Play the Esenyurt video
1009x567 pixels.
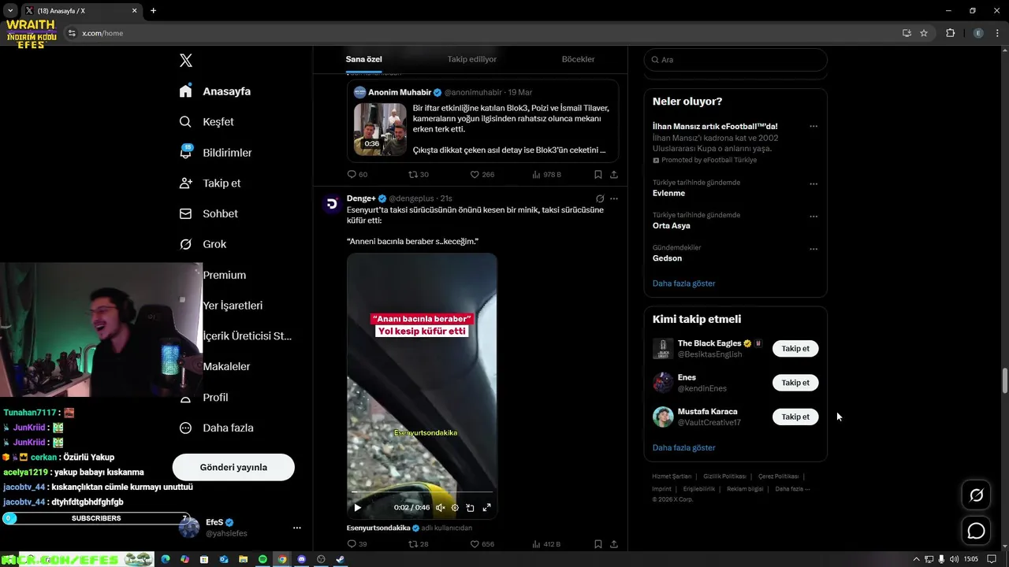357,508
